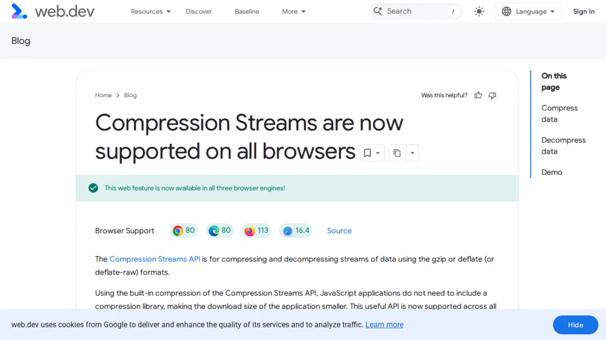Image resolution: width=606 pixels, height=340 pixels.
Task: Mark page unhelpful with thumbs down
Action: coord(492,95)
